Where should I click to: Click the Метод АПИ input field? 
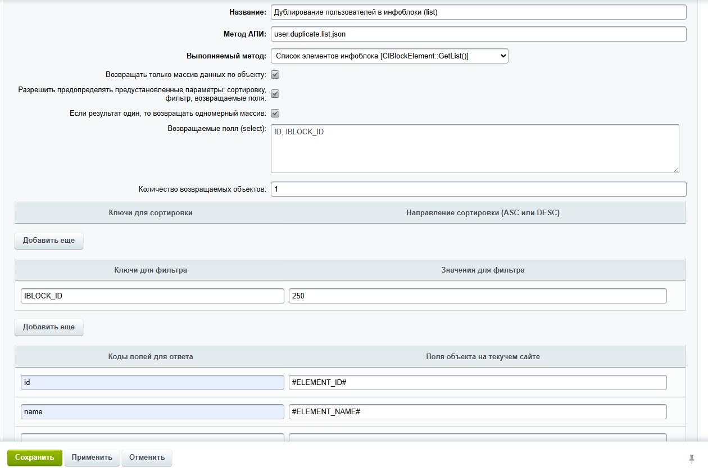pos(478,34)
